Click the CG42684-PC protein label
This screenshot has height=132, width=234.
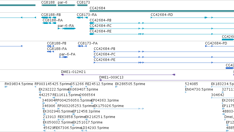[104, 54]
